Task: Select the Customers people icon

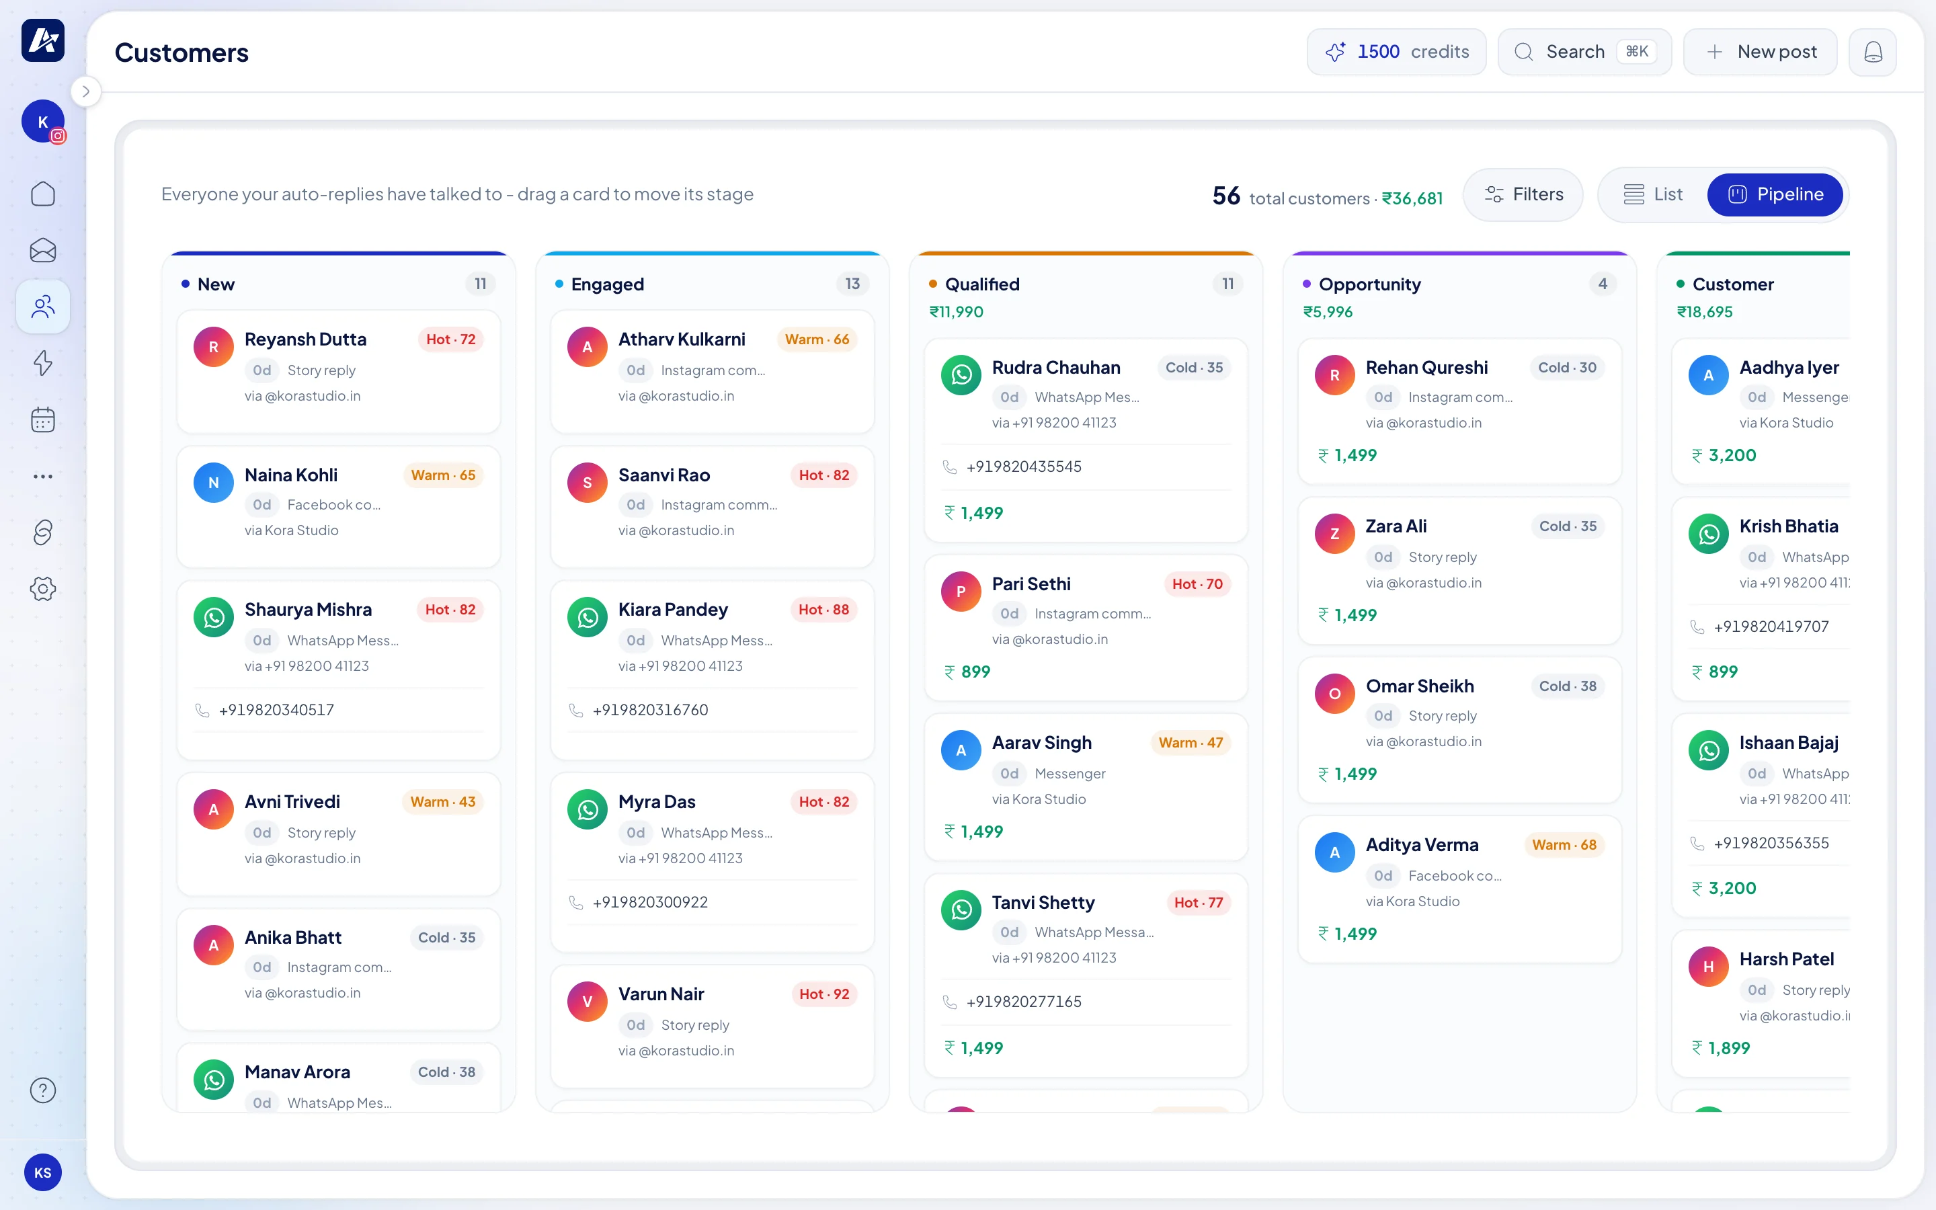Action: coord(42,307)
